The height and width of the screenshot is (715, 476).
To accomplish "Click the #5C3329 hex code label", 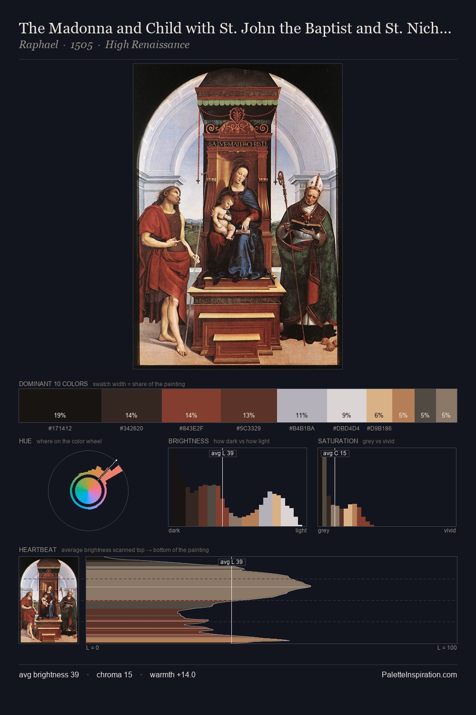I will (x=248, y=429).
